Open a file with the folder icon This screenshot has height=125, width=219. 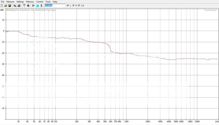[6, 5]
